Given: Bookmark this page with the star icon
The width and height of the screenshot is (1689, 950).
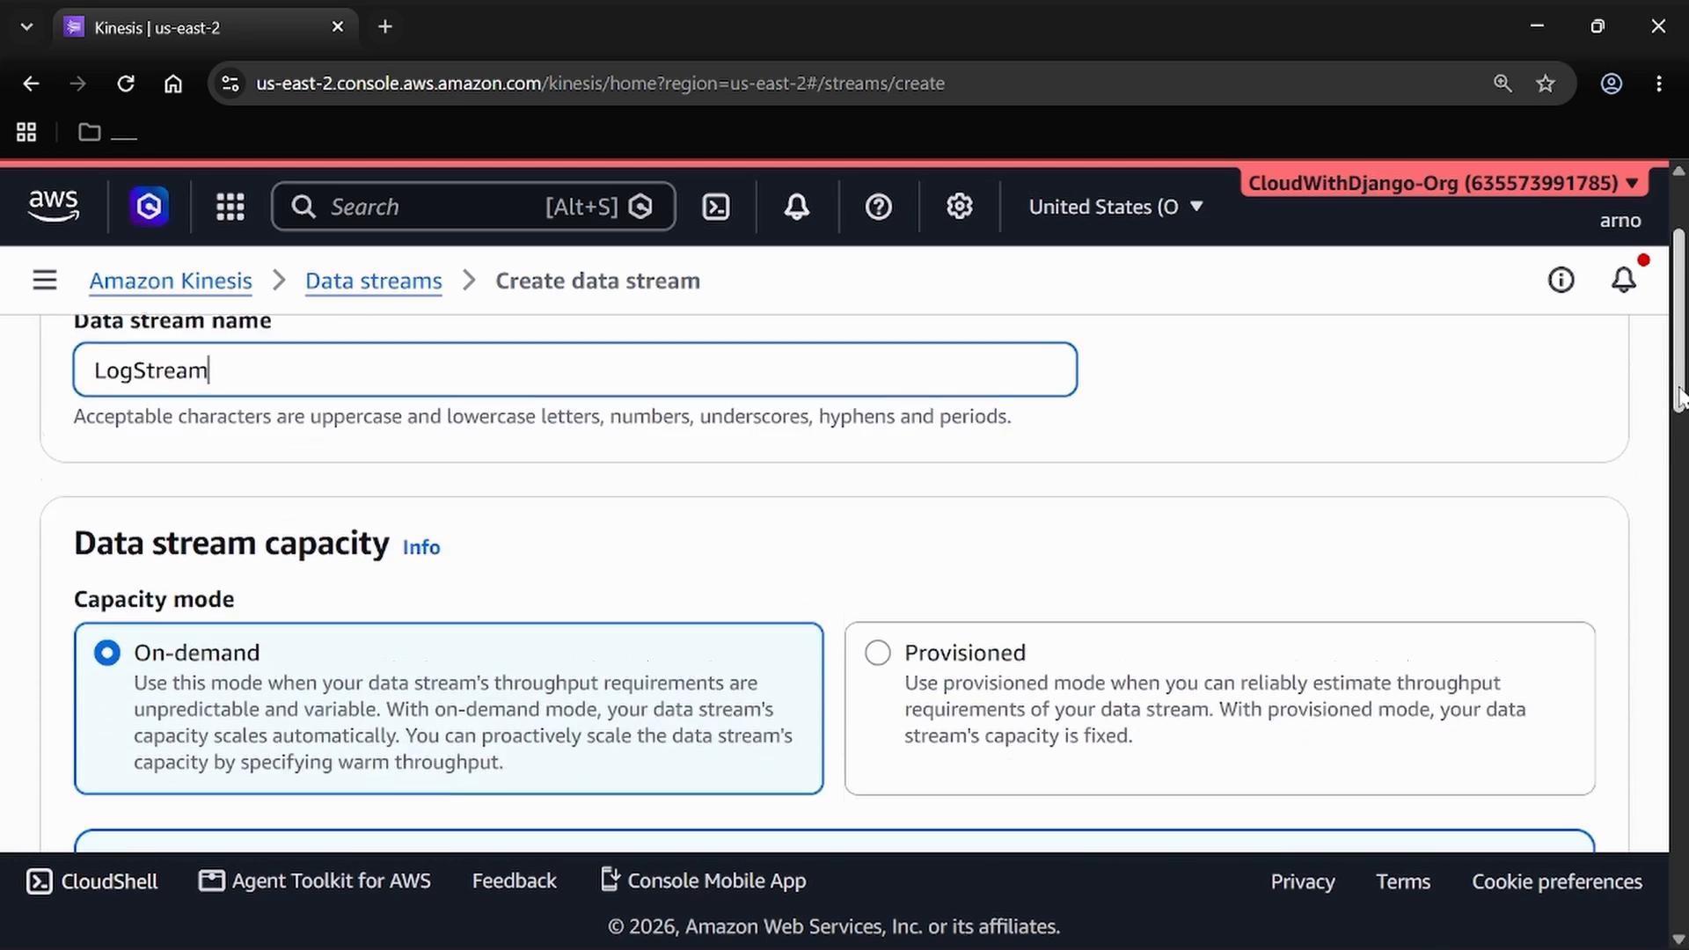Looking at the screenshot, I should [1546, 84].
